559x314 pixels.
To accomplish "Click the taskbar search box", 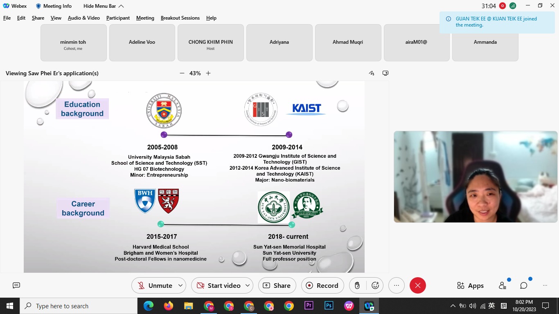I will tap(79, 306).
